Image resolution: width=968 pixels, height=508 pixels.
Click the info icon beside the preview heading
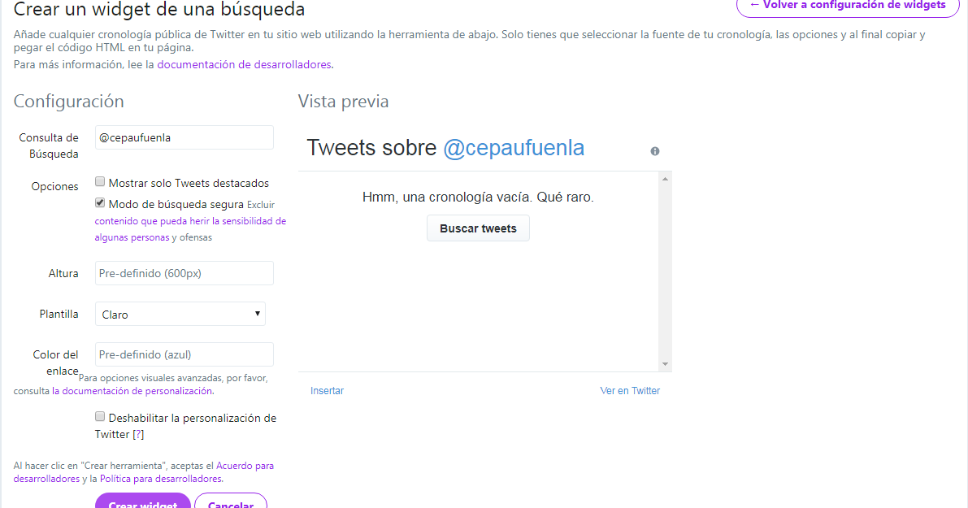click(x=655, y=151)
